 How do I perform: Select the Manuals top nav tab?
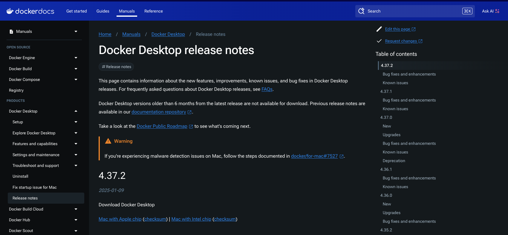pos(127,11)
